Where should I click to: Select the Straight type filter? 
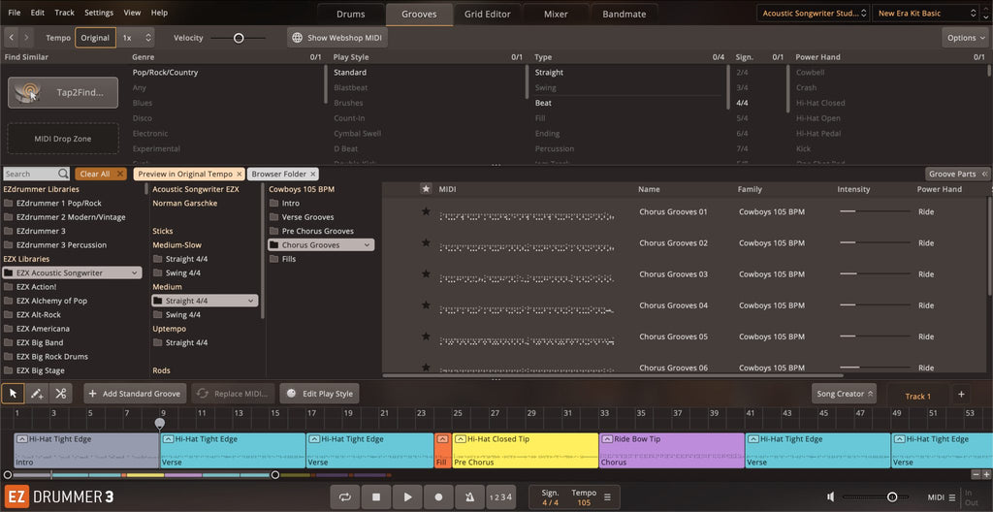(x=549, y=72)
